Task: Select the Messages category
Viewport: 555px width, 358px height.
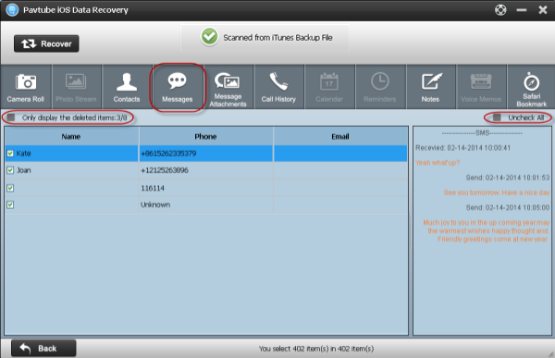Action: [178, 87]
